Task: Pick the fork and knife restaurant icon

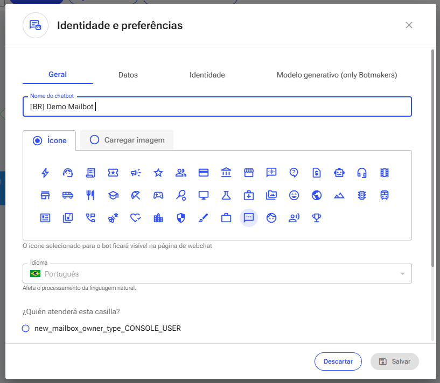Action: tap(90, 195)
